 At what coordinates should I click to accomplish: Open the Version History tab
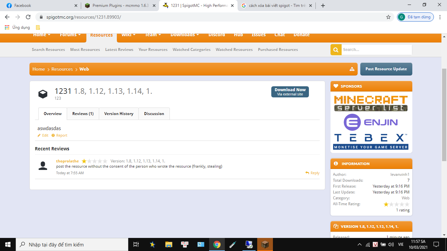click(119, 114)
